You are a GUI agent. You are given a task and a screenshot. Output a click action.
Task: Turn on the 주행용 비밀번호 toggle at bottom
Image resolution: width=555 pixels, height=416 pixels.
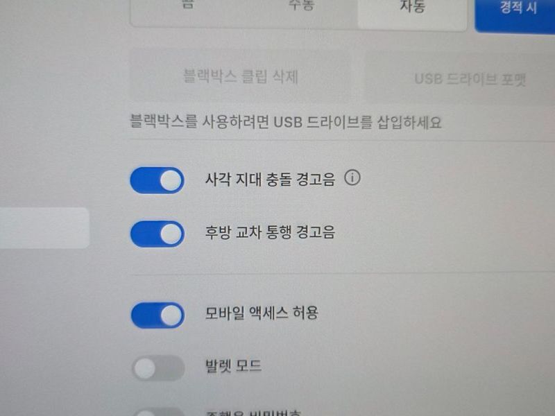coord(160,412)
